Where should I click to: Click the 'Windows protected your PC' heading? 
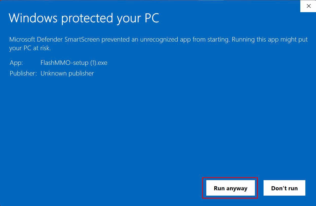pos(84,18)
